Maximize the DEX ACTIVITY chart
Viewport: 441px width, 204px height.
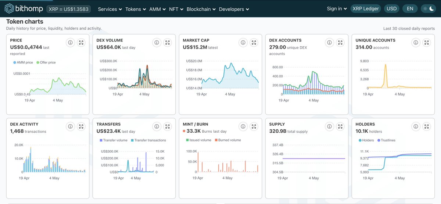tap(81, 126)
